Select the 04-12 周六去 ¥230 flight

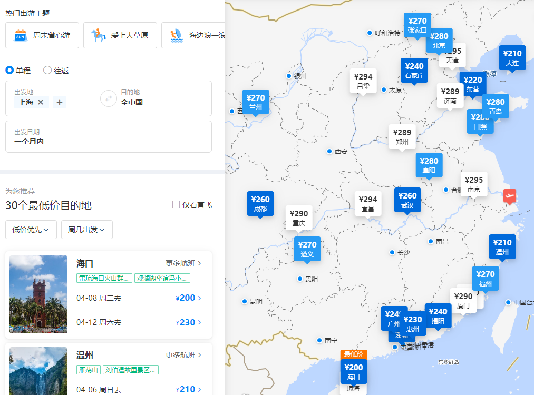click(139, 322)
